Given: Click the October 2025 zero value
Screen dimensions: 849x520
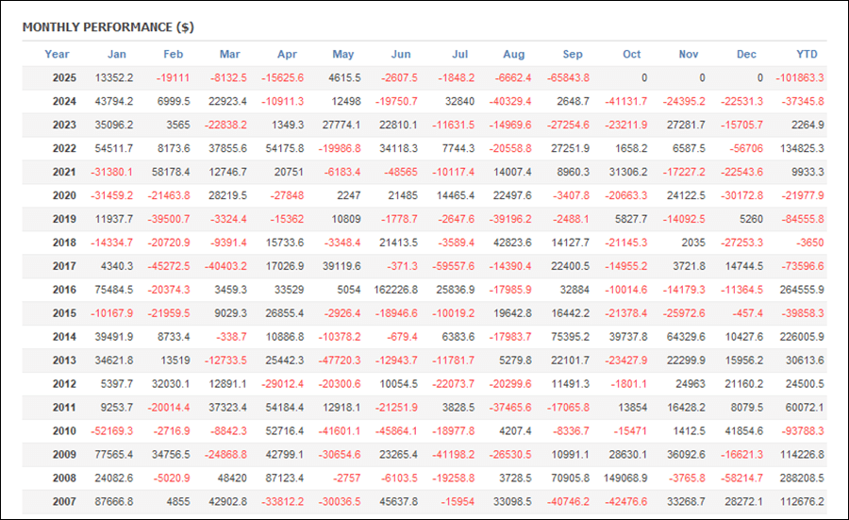Looking at the screenshot, I should point(644,78).
